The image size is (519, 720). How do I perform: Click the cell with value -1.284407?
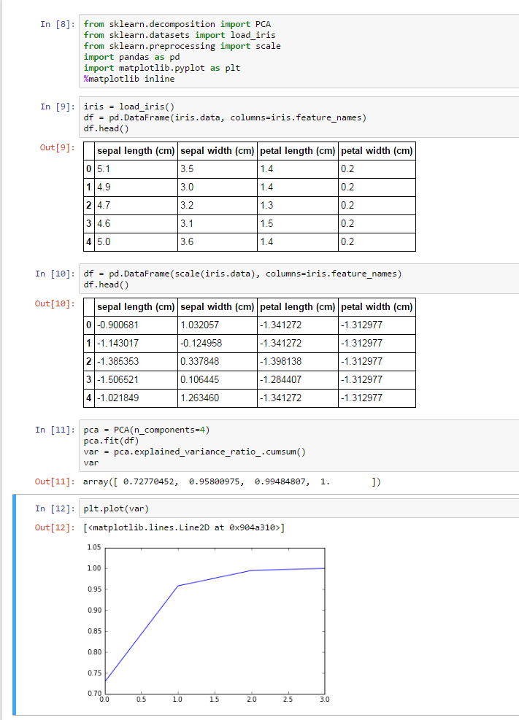click(298, 380)
